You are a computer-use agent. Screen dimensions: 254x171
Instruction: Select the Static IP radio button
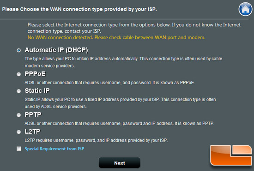click(x=19, y=91)
